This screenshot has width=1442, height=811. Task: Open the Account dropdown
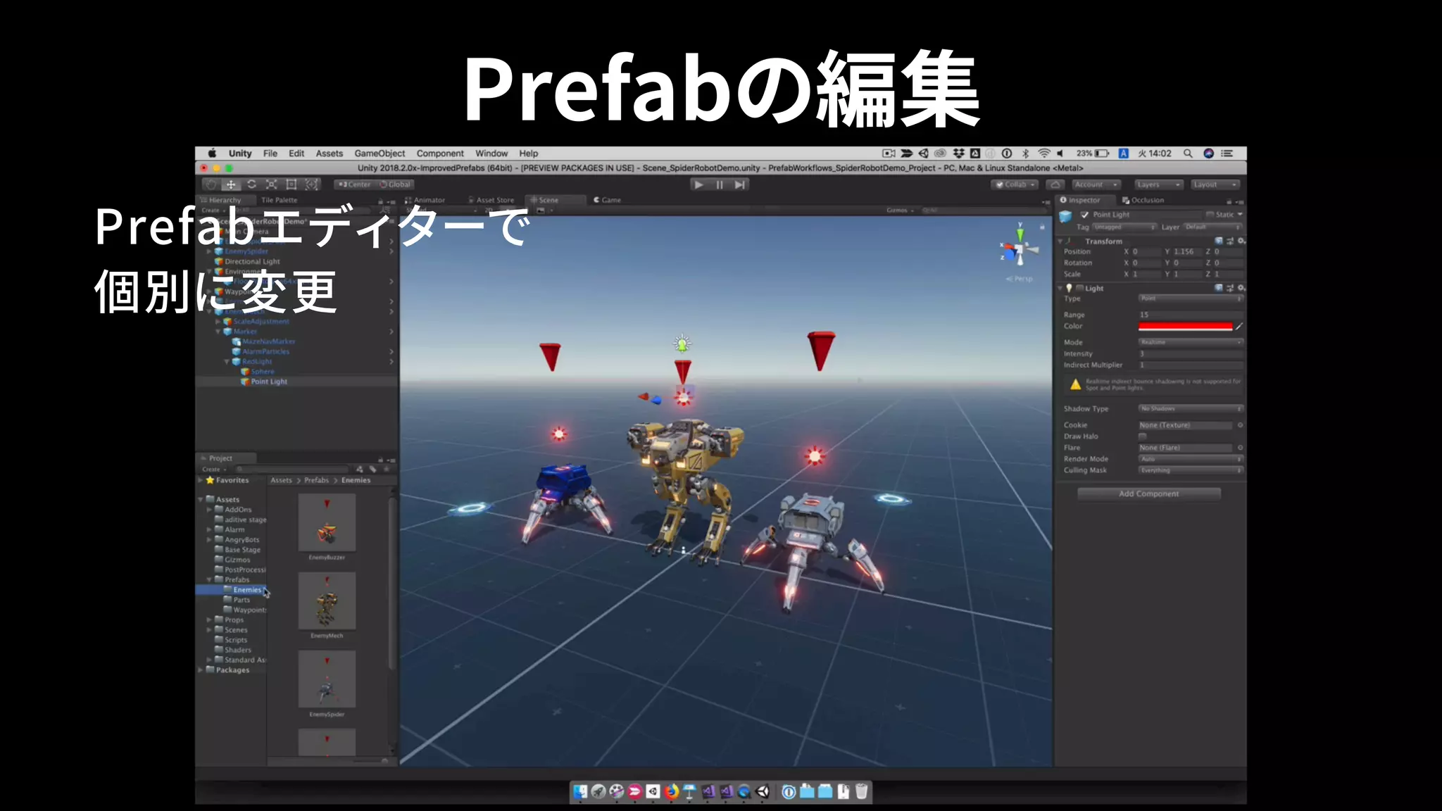(x=1096, y=184)
